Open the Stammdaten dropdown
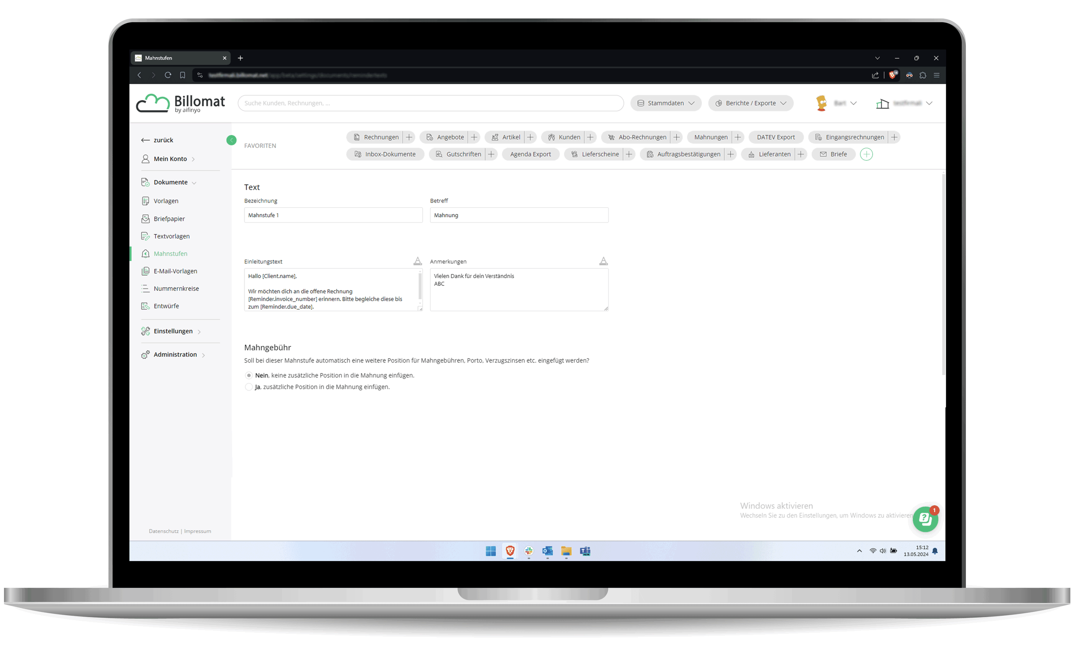The width and height of the screenshot is (1074, 655). [x=665, y=103]
